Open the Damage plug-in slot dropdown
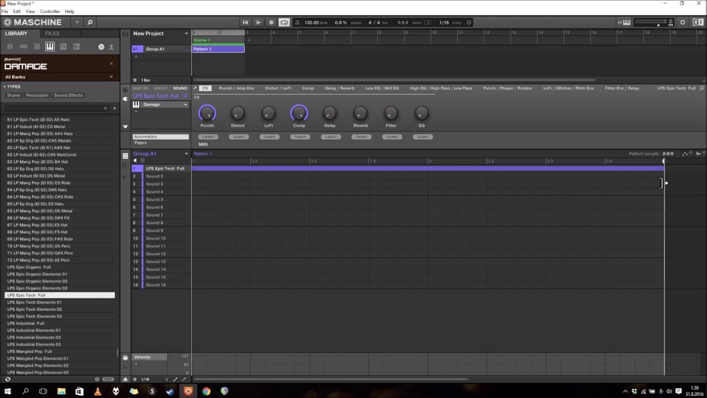Viewport: 707px width, 398px height. (186, 104)
